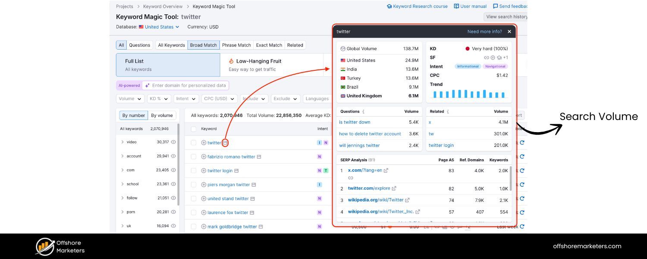647x259 pixels.
Task: Open the Keyword Research course icon link
Action: [389, 6]
